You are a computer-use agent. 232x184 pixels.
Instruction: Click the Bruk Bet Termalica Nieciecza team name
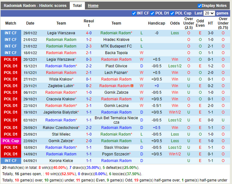click(116, 120)
